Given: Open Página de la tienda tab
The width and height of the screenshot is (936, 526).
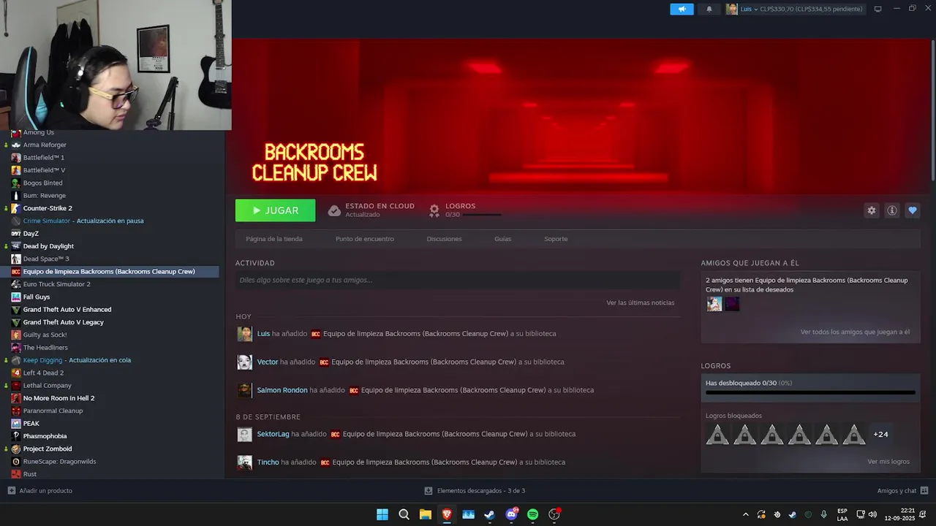Looking at the screenshot, I should (274, 239).
